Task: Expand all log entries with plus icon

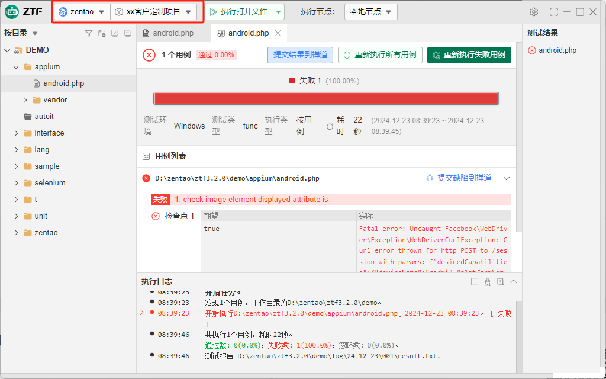Action: coord(501,282)
